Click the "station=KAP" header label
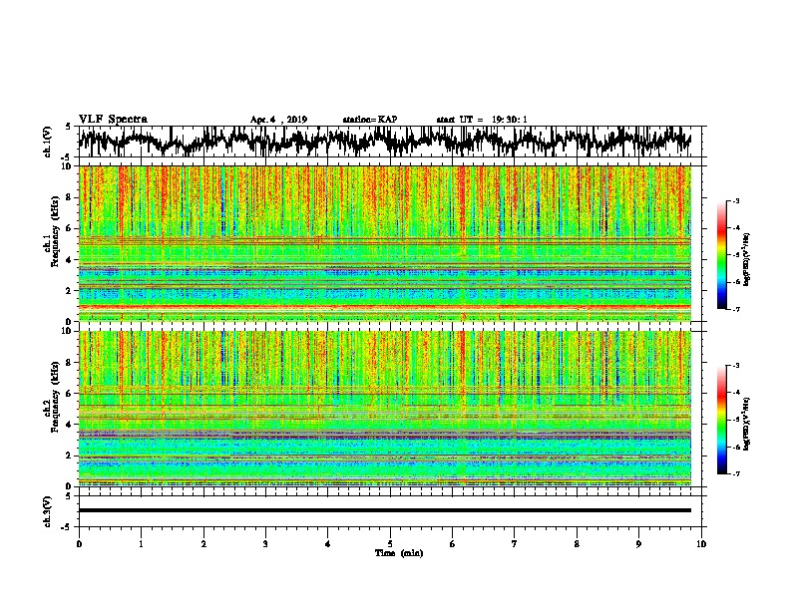This screenshot has height=610, width=790. point(370,120)
